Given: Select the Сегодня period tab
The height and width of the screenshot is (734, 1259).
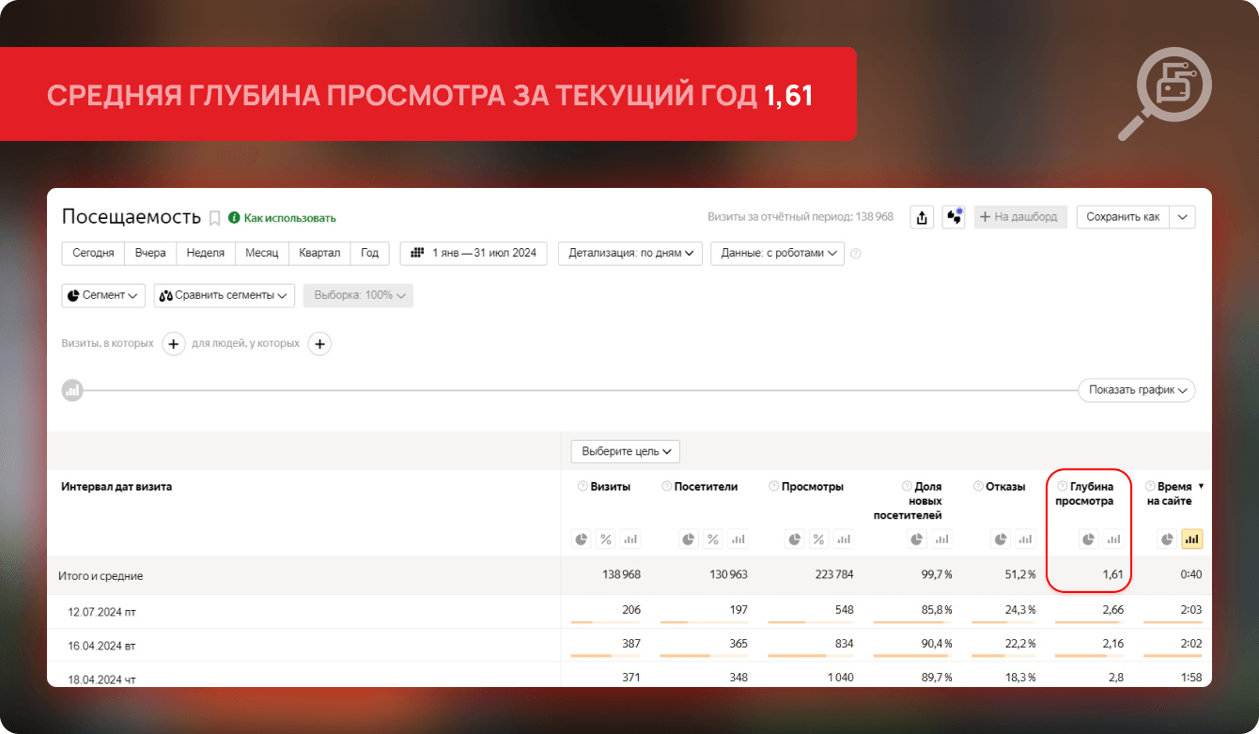Looking at the screenshot, I should [x=93, y=253].
